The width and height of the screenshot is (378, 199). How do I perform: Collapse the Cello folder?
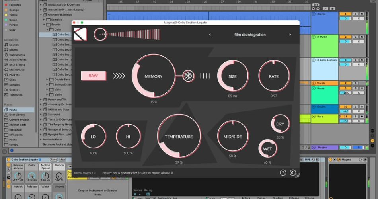(x=47, y=30)
